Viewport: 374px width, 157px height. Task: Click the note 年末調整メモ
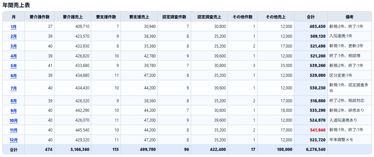(341, 140)
